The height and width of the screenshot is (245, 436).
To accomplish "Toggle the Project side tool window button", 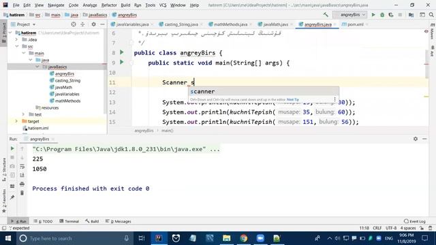I will pos(3,33).
